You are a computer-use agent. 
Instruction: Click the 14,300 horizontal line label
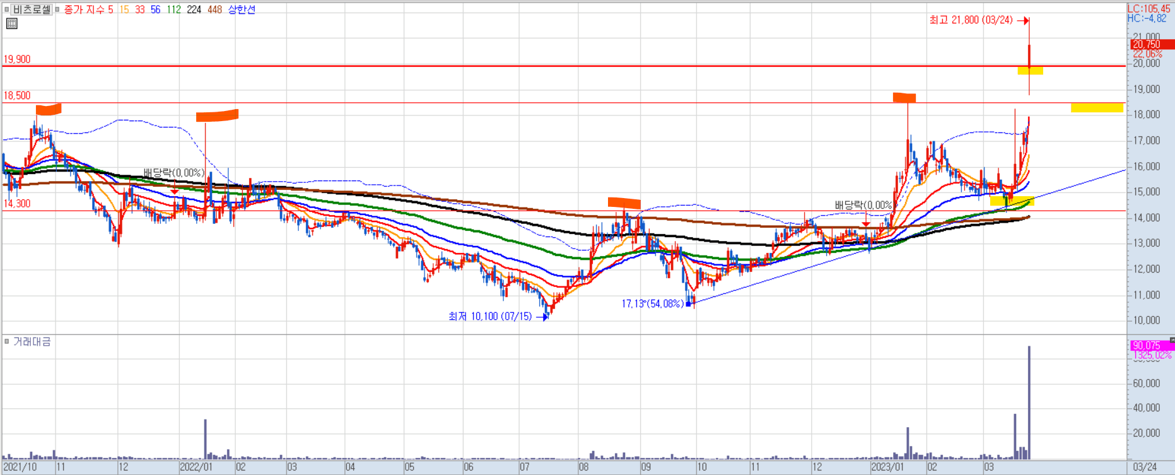pos(17,204)
